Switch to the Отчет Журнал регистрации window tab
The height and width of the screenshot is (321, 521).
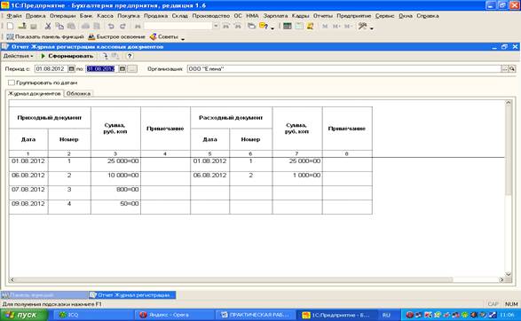pos(132,294)
